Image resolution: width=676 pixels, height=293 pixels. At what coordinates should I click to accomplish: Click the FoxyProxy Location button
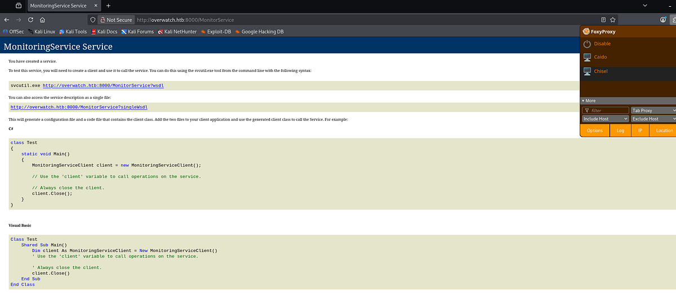click(x=664, y=130)
